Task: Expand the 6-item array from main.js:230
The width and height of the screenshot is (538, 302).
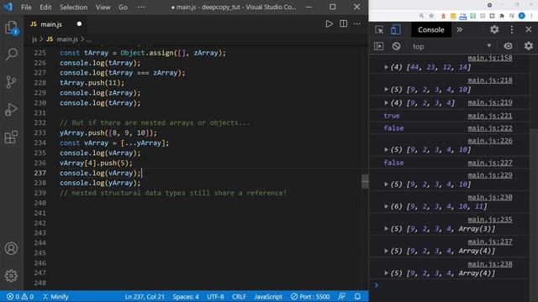Action: (386, 206)
